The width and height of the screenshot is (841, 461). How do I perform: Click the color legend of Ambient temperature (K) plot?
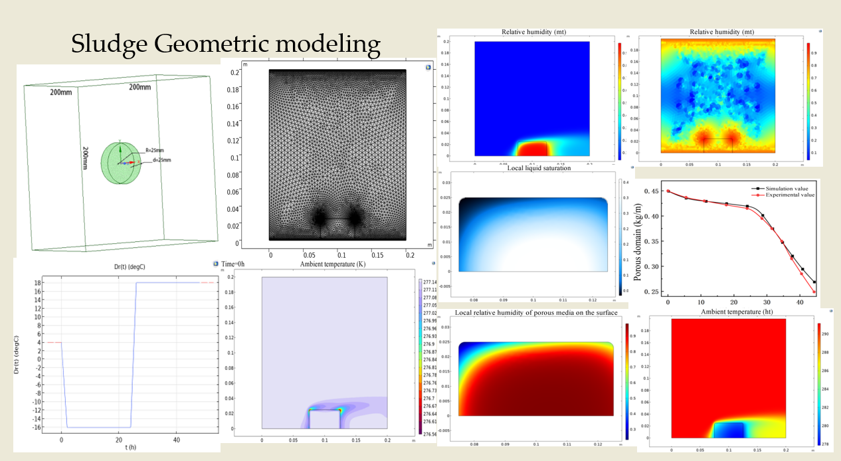coord(420,352)
